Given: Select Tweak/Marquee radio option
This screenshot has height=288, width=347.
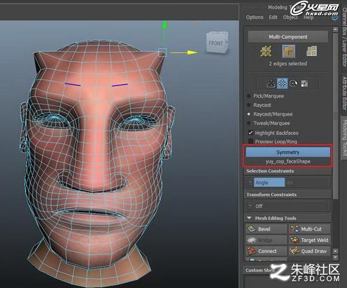Looking at the screenshot, I should coord(249,123).
